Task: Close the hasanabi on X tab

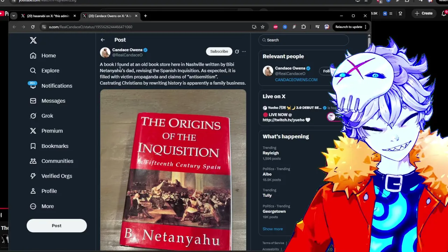Action: pyautogui.click(x=75, y=16)
